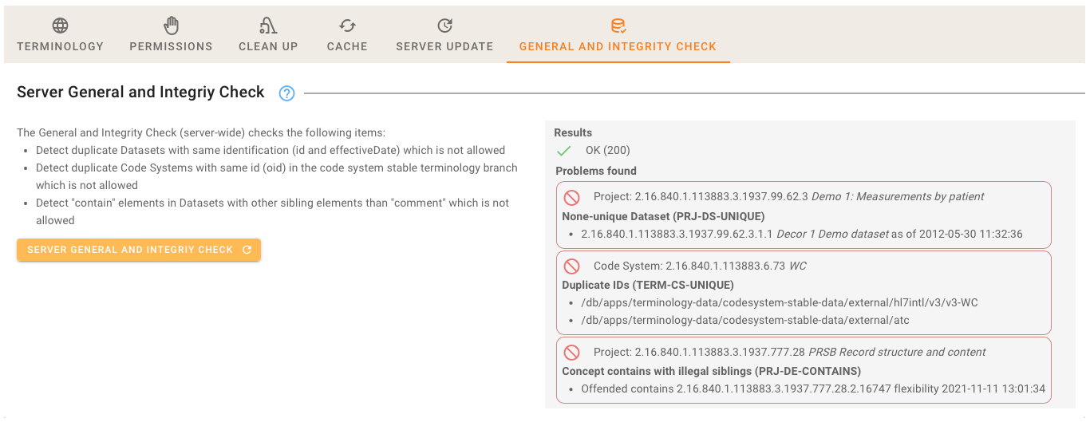This screenshot has height=422, width=1090.
Task: Click the clock update icon above Server Update
Action: pyautogui.click(x=444, y=26)
